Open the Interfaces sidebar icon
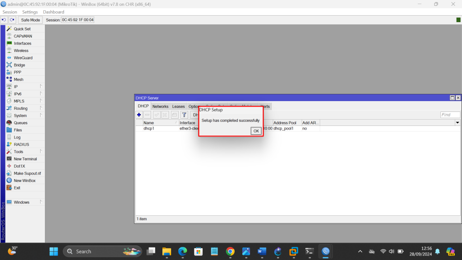This screenshot has height=260, width=462. click(9, 43)
